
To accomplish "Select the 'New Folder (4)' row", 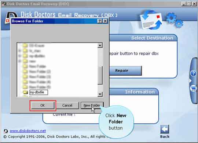I will 40,82.
